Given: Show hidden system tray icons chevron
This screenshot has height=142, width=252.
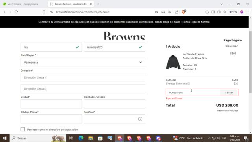Looking at the screenshot, I should coord(209,138).
